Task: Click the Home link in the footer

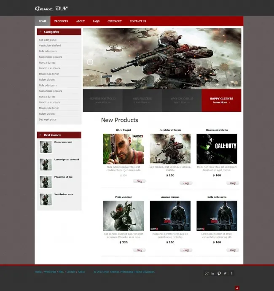Action: click(x=38, y=272)
